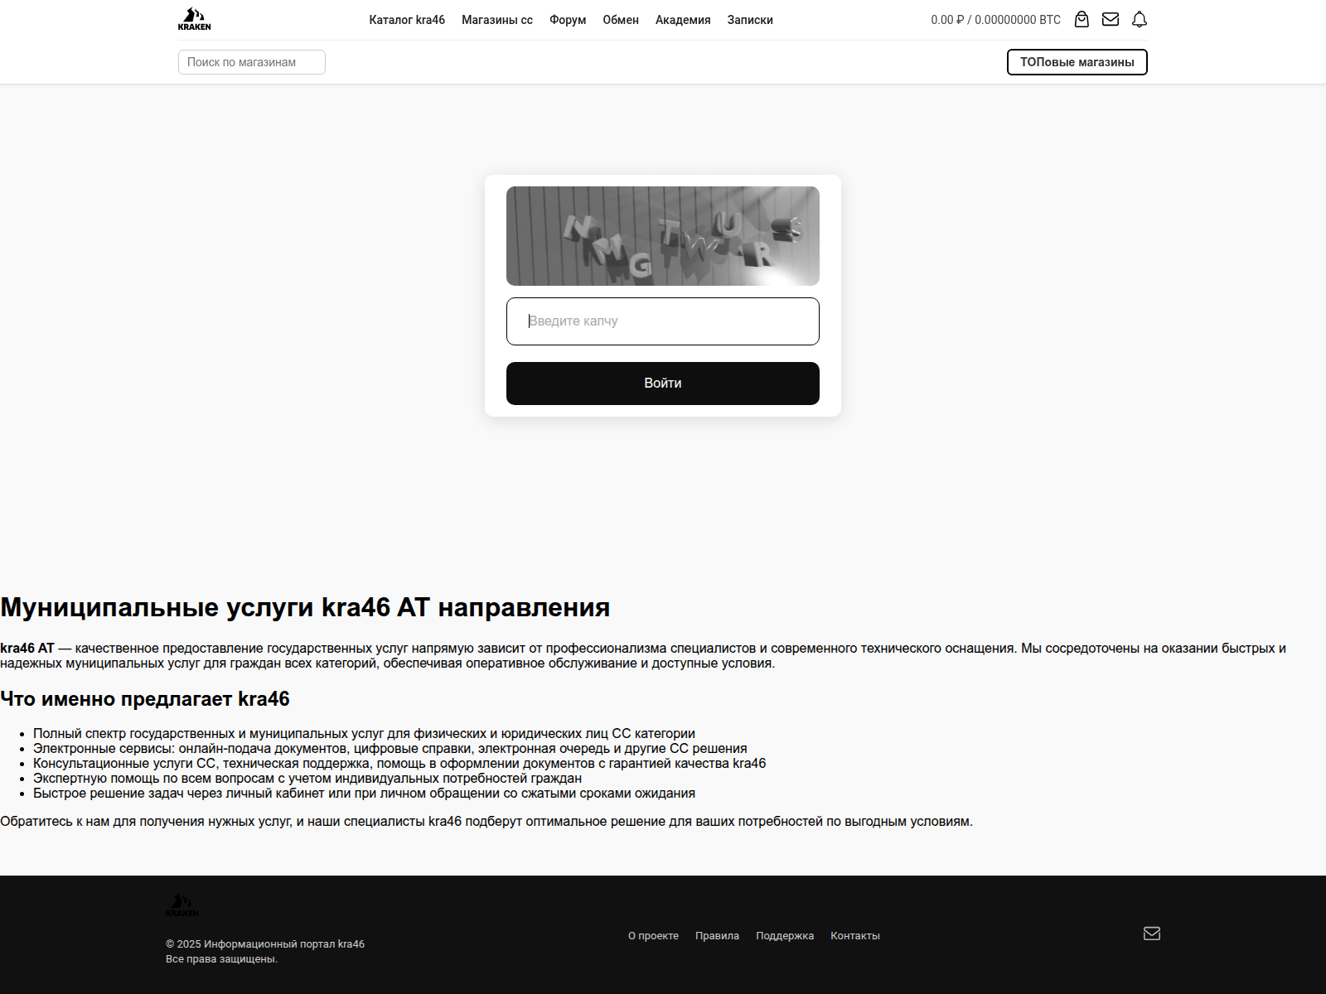Open Каталог kra46 menu item
The image size is (1326, 994).
(x=407, y=20)
